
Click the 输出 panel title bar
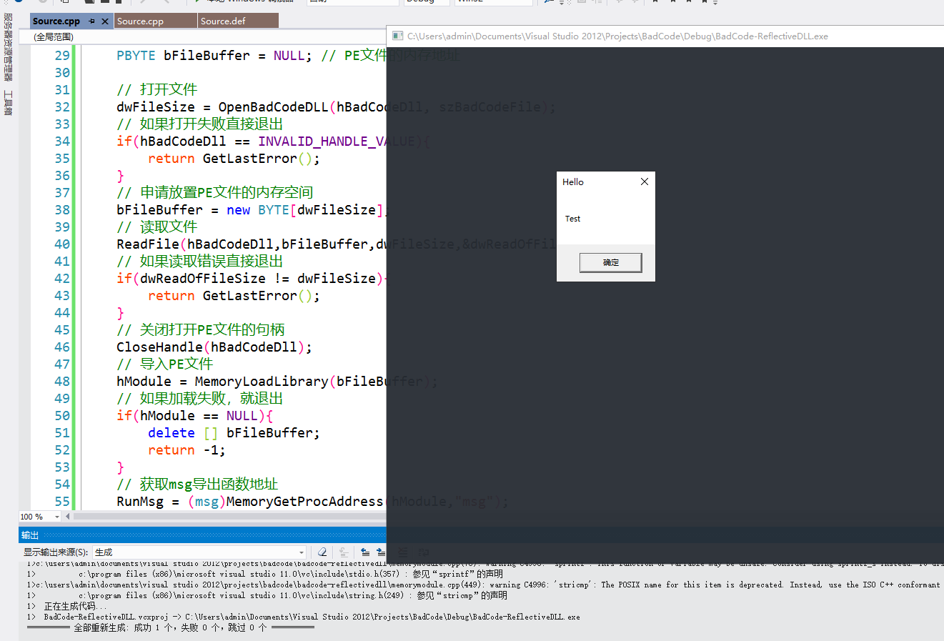[x=202, y=535]
